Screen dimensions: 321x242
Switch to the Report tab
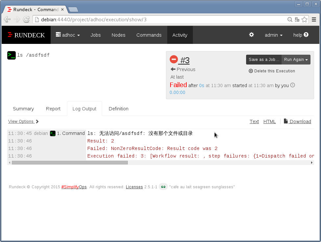[x=53, y=109]
